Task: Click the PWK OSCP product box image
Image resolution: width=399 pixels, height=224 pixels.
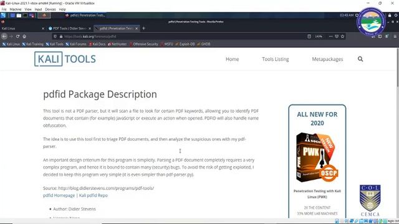Action: (x=317, y=157)
